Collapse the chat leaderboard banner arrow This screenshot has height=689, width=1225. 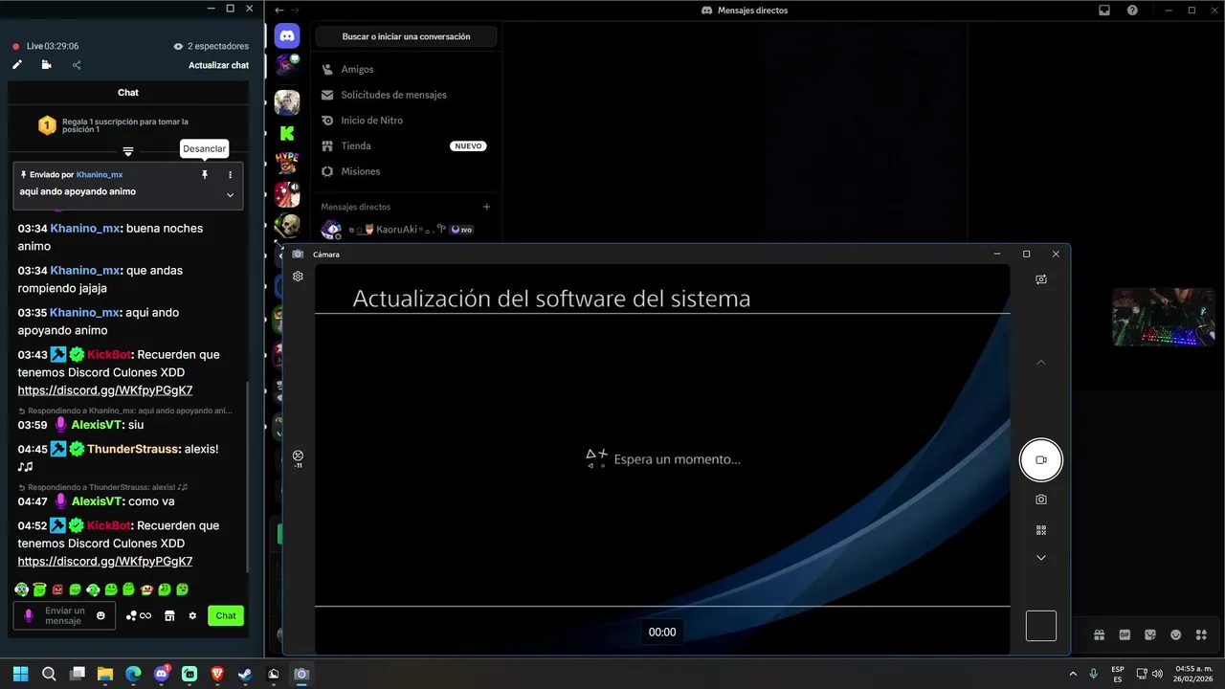point(128,151)
